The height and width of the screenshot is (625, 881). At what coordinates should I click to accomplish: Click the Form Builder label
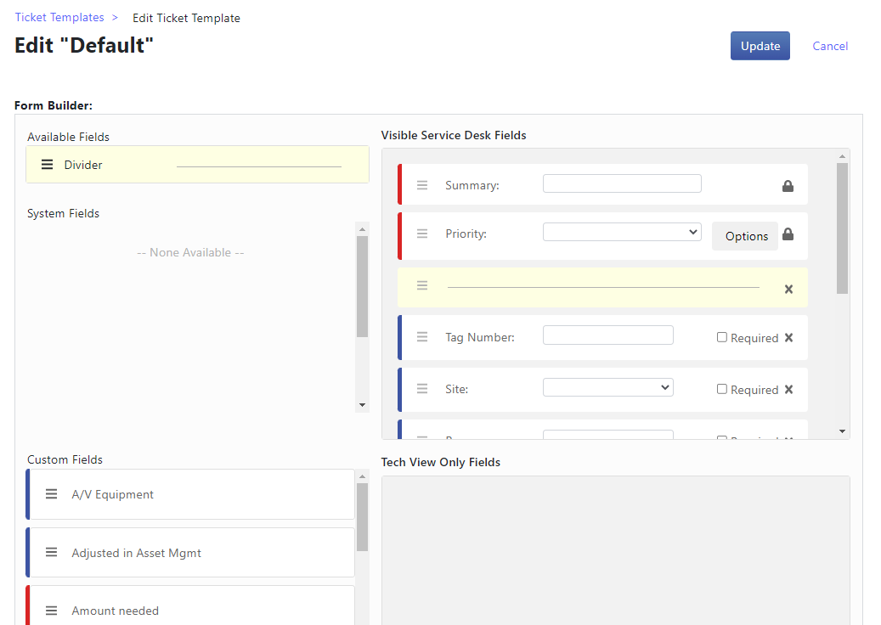click(54, 105)
